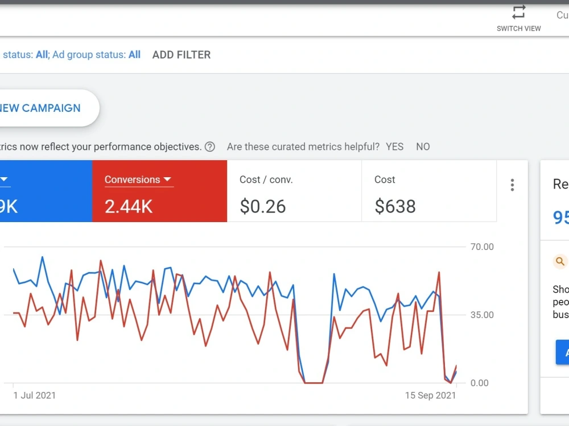Click the 0.00 axis label

(479, 383)
